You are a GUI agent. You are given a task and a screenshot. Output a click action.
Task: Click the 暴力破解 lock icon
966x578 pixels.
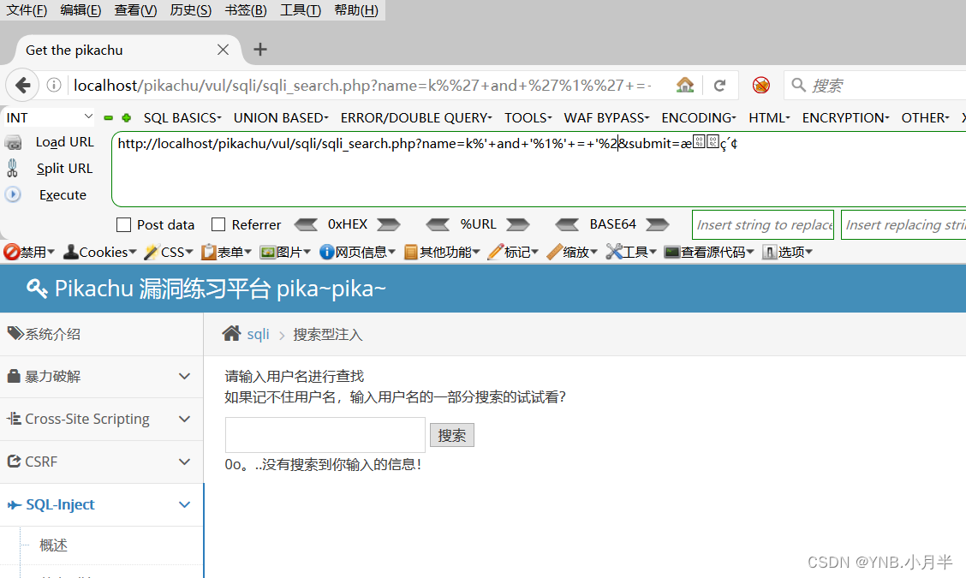(14, 376)
